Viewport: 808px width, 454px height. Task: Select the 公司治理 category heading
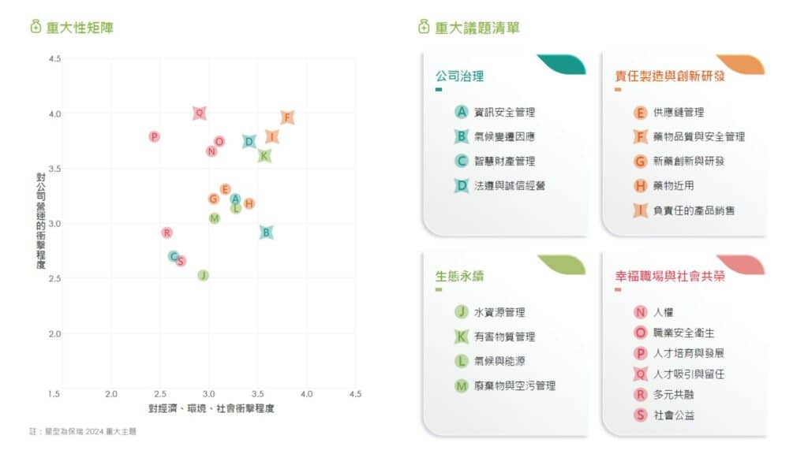460,76
